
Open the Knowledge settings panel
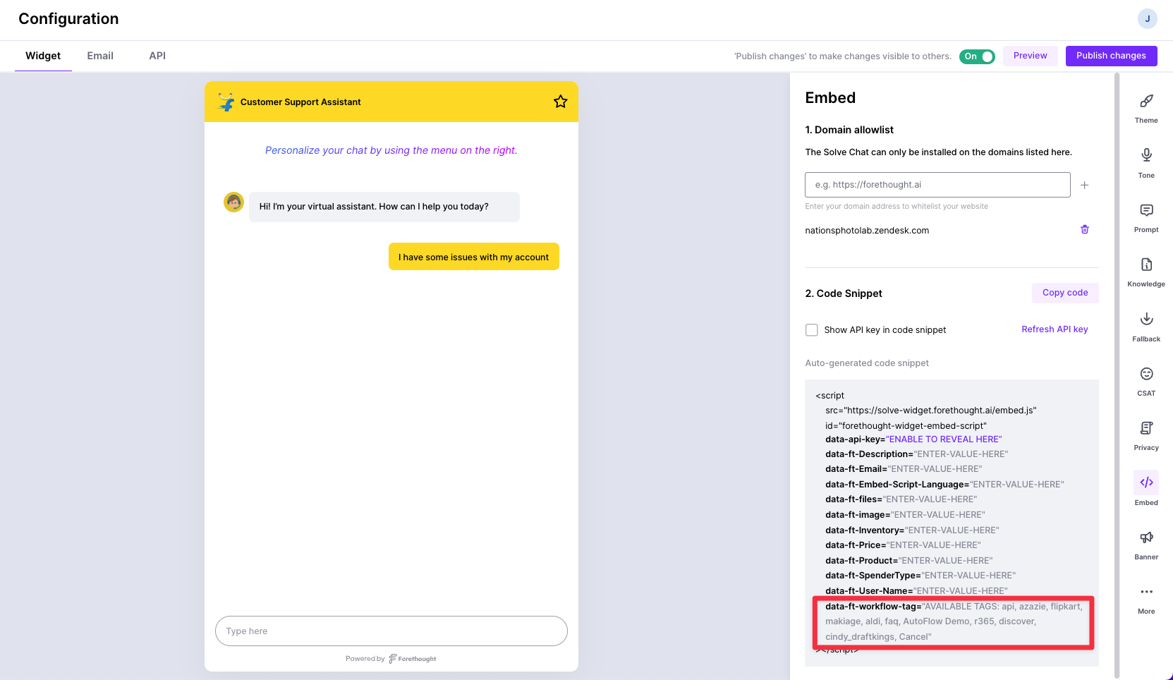1146,272
